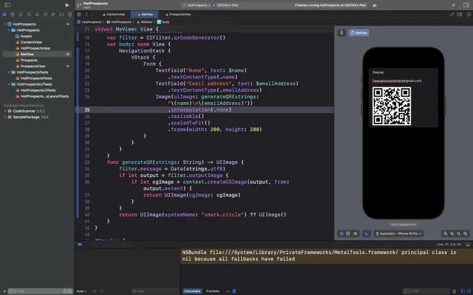Open the MeView breadcrumb menu
This screenshot has height=295, width=473.
pyautogui.click(x=145, y=22)
